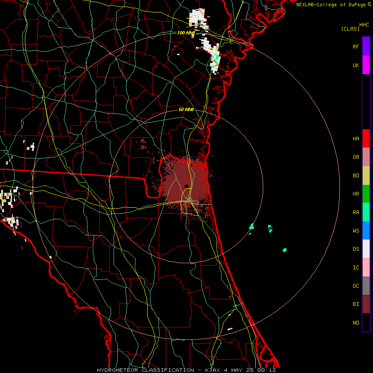This screenshot has height=373, width=373.
Task: Click the HR legend label
Action: (356, 194)
